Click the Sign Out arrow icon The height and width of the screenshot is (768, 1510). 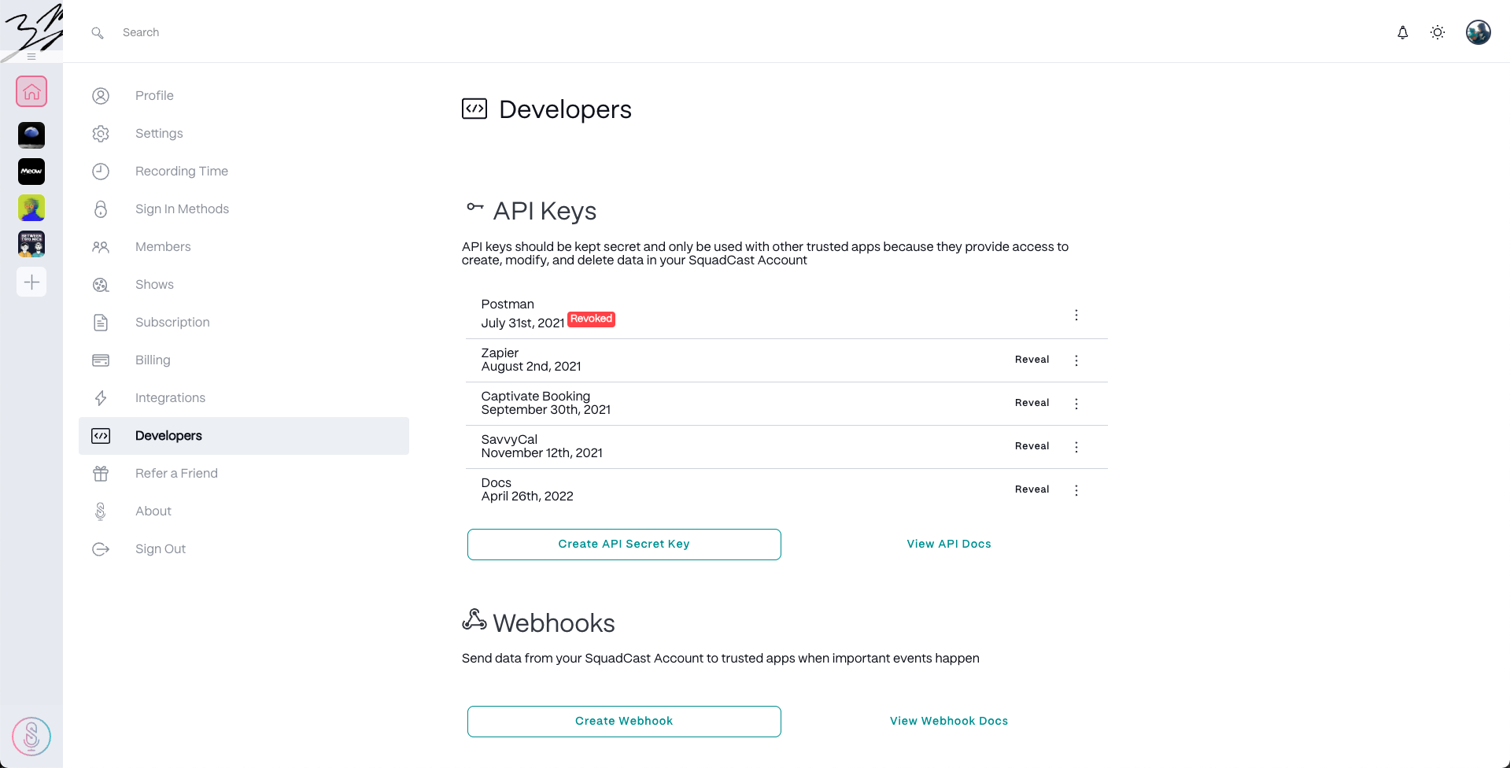click(101, 549)
